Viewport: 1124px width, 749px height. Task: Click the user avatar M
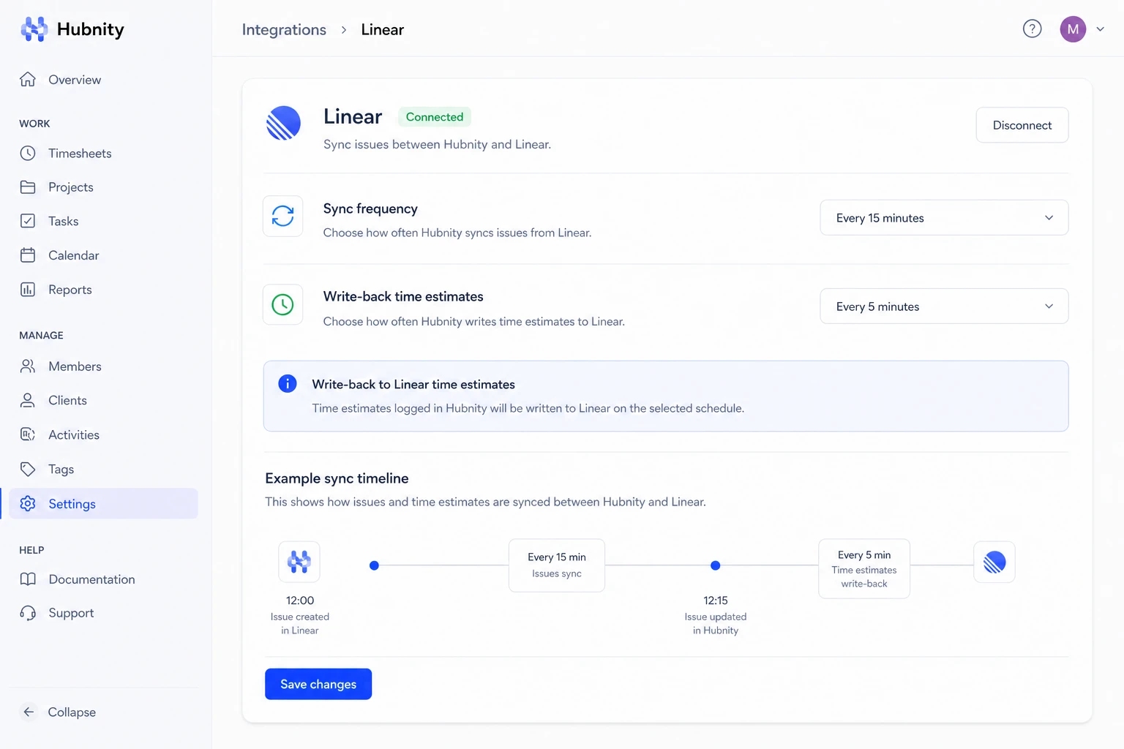(1073, 29)
